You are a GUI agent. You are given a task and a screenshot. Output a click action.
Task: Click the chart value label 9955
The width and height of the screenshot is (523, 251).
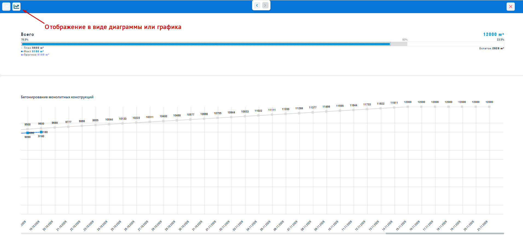[95, 120]
